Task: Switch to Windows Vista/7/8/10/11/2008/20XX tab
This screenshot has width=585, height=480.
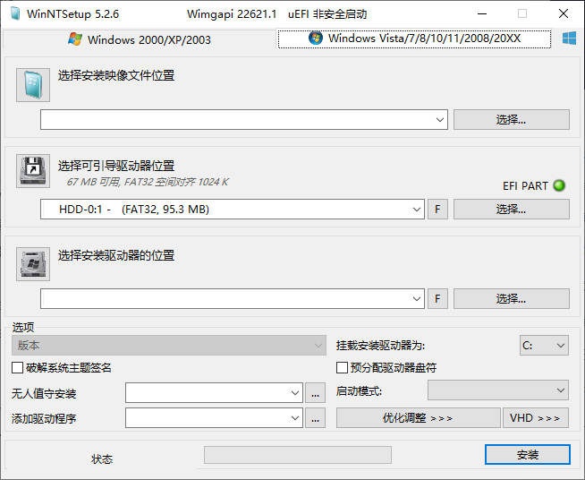Action: tap(414, 39)
